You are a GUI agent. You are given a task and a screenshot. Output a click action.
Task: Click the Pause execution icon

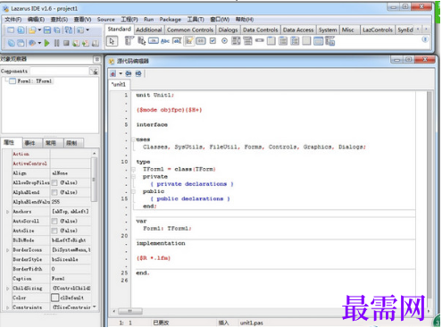[56, 43]
